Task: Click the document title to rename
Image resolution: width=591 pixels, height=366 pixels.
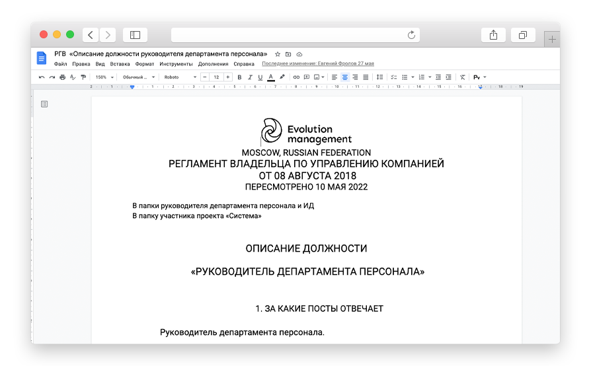Action: 161,54
